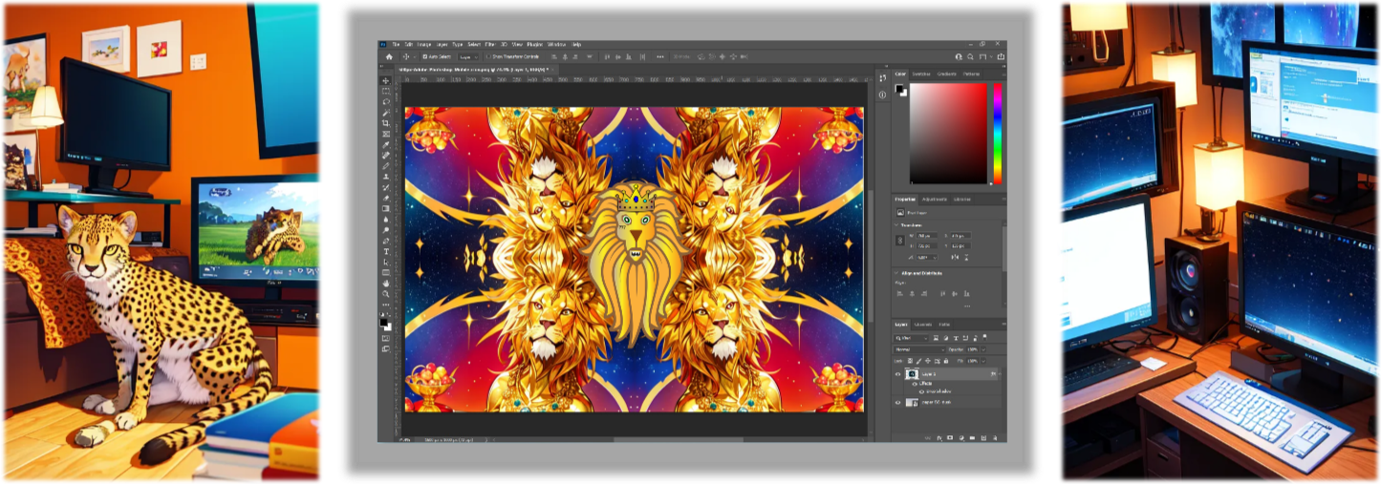1381x484 pixels.
Task: Open the layer blend mode Normal dropdown
Action: click(919, 349)
